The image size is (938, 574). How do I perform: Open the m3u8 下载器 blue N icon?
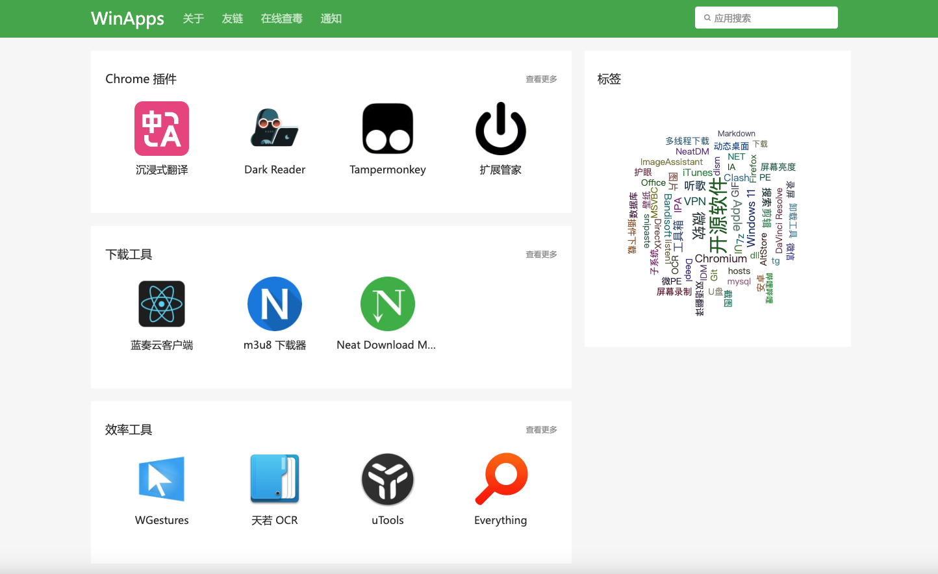[275, 304]
